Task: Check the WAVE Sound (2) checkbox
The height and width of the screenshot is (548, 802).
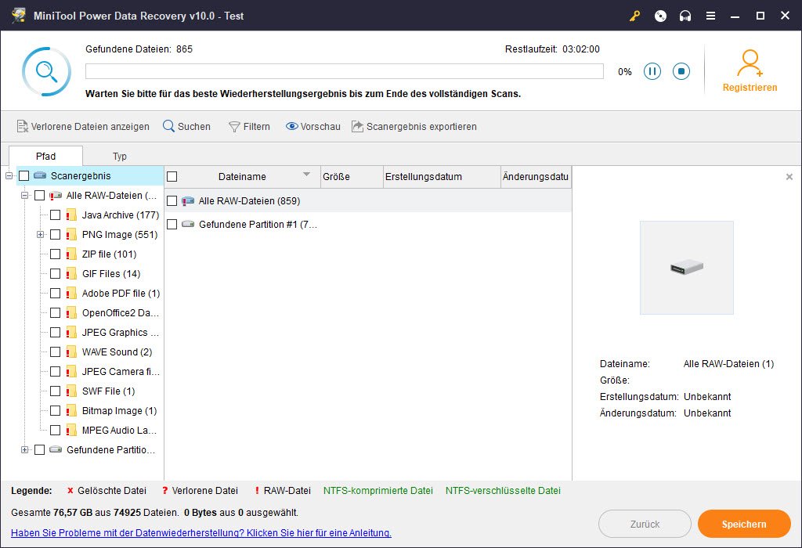Action: [x=56, y=352]
